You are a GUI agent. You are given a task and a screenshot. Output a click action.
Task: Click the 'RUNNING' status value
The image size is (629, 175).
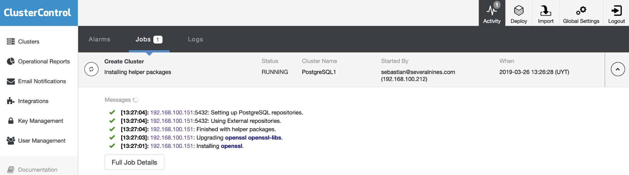pyautogui.click(x=275, y=72)
